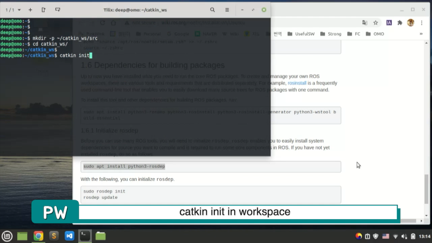
Task: Open the Linux Mint start menu
Action: coord(7,236)
